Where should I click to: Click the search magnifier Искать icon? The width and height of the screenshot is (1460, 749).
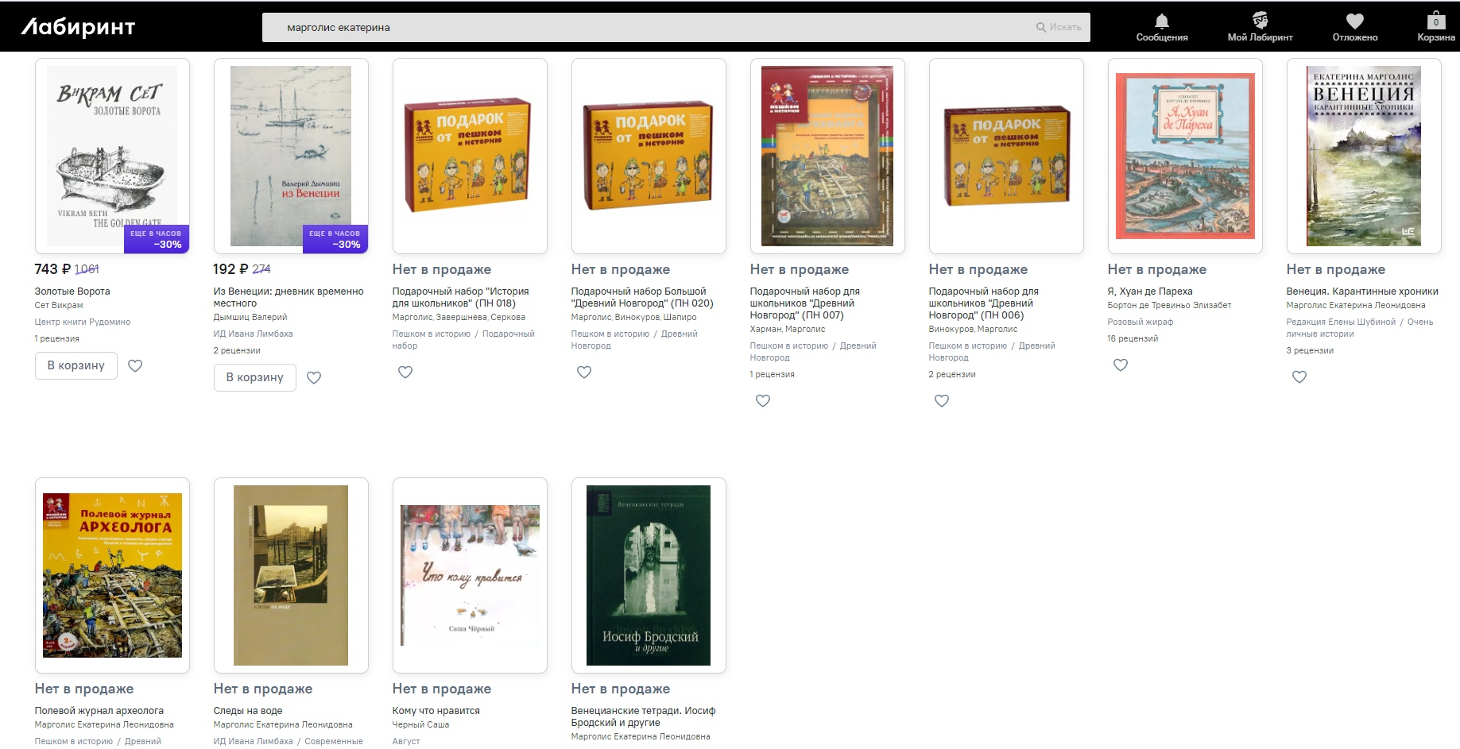coord(1040,27)
